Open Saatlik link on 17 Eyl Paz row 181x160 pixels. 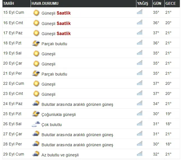coord(64,33)
